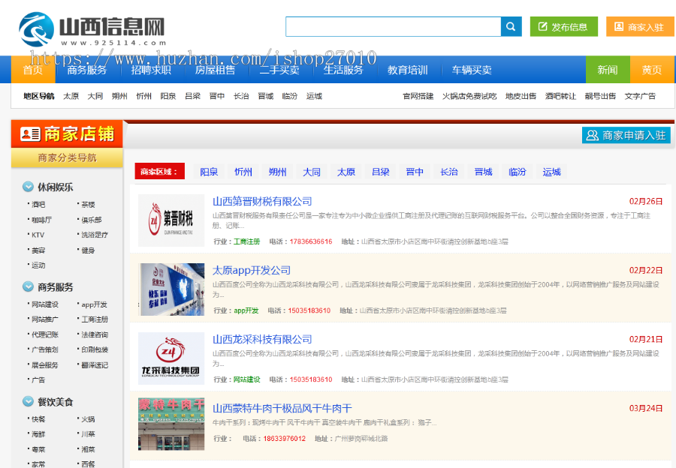Open KTV under 休闲娱乐
This screenshot has width=676, height=468.
pyautogui.click(x=38, y=235)
